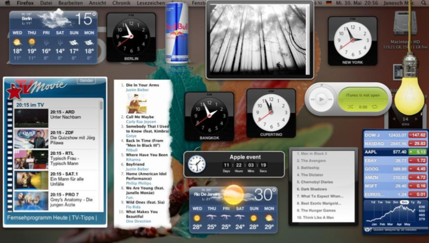
Task: Click the iTunes widget track progress slider
Action: tap(362, 101)
